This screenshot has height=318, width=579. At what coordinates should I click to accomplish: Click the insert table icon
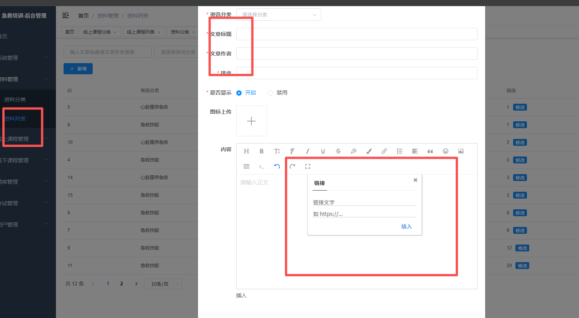246,166
